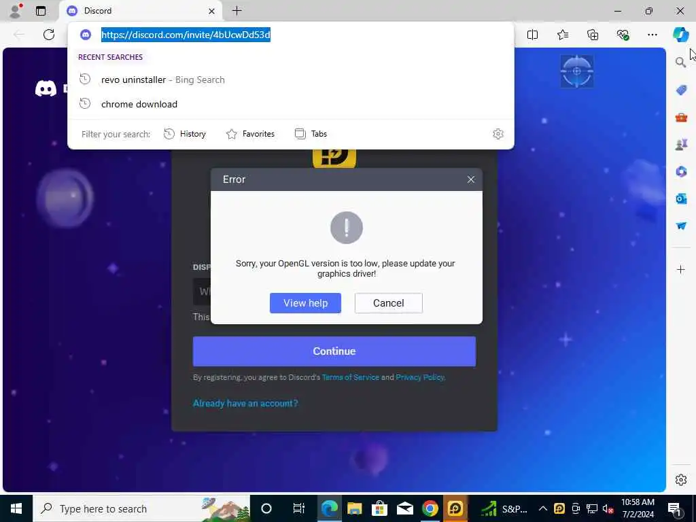Image resolution: width=696 pixels, height=522 pixels.
Task: Click the Continue button
Action: 334,351
